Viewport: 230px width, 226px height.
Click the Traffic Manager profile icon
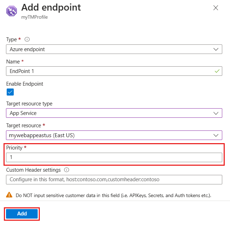pos(12,11)
